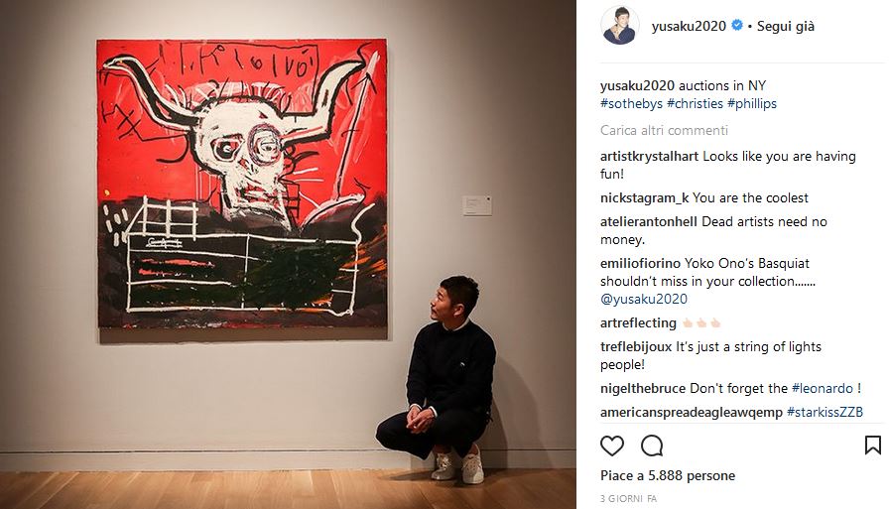
Task: Open the #leonardo hashtag link
Action: pos(823,389)
